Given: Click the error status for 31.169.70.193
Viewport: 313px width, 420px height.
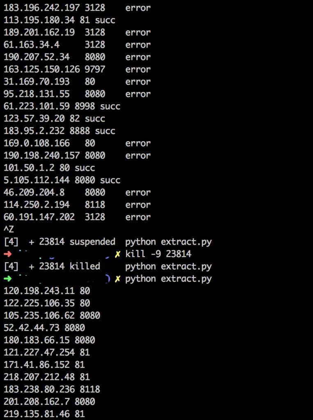Looking at the screenshot, I should (x=138, y=82).
